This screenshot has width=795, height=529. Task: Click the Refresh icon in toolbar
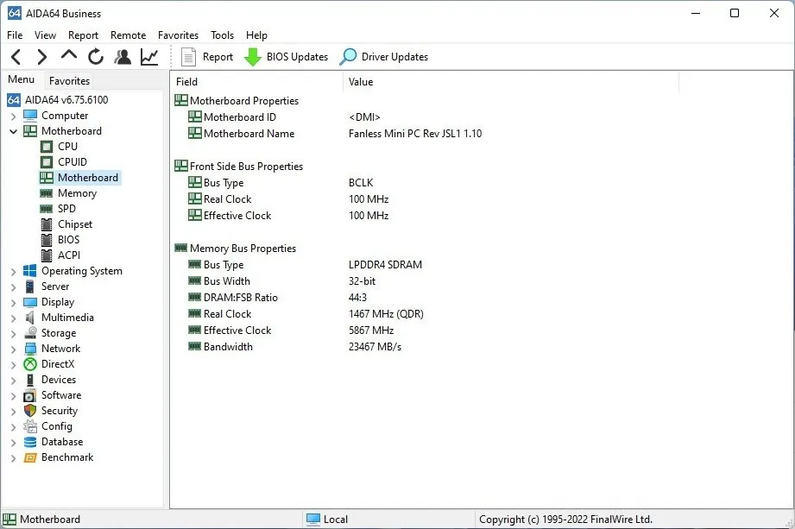[x=96, y=57]
